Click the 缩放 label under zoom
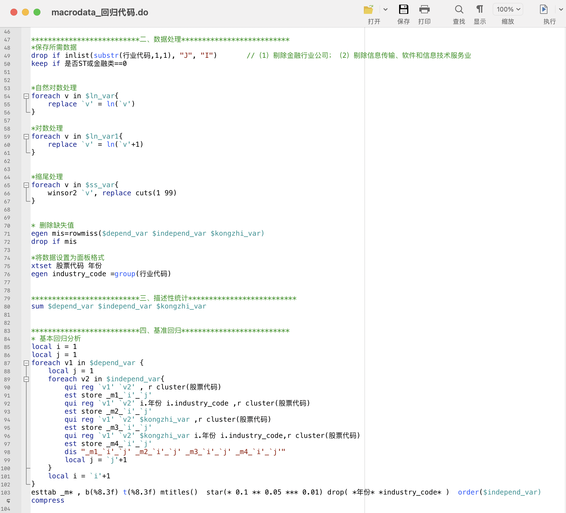This screenshot has width=566, height=513. coord(508,22)
